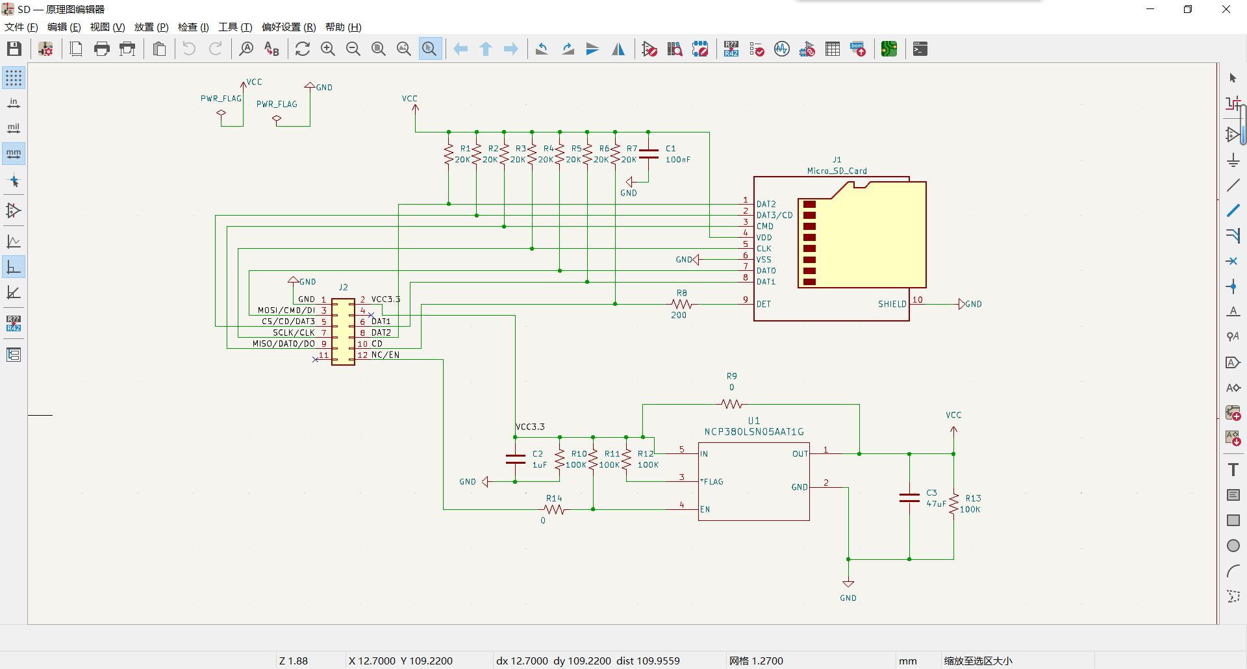Click the Undo button

click(x=189, y=49)
